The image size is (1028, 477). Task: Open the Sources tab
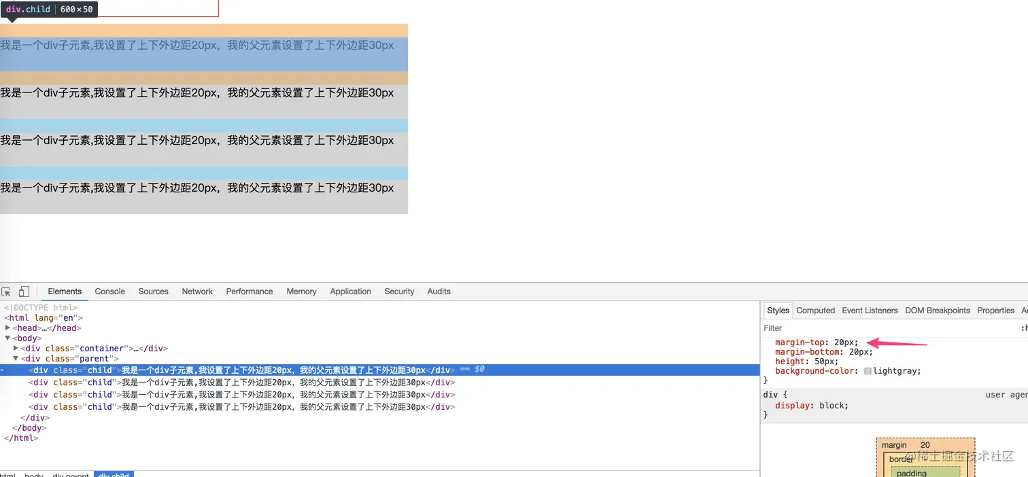(x=153, y=291)
